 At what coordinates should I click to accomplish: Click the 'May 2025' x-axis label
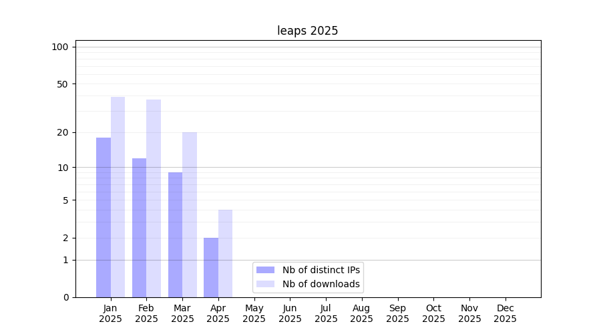click(x=254, y=313)
